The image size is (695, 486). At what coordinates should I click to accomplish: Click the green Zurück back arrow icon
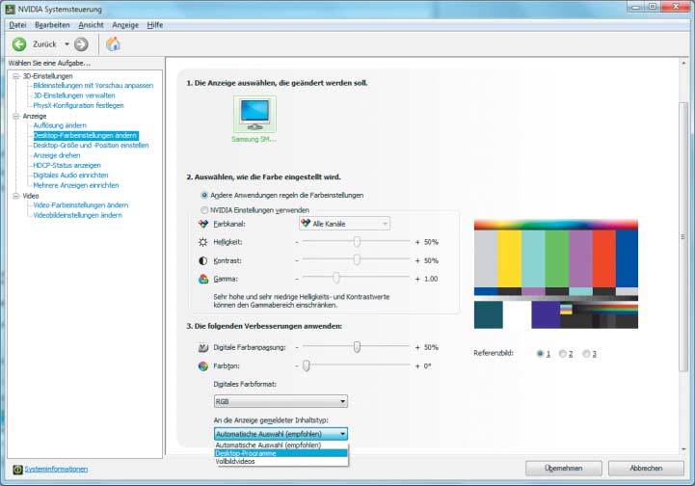point(19,44)
